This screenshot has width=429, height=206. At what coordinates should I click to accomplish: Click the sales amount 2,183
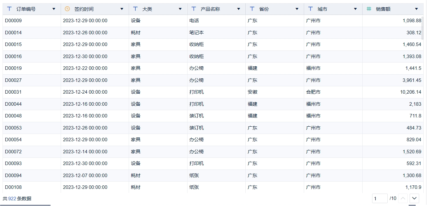(415, 104)
